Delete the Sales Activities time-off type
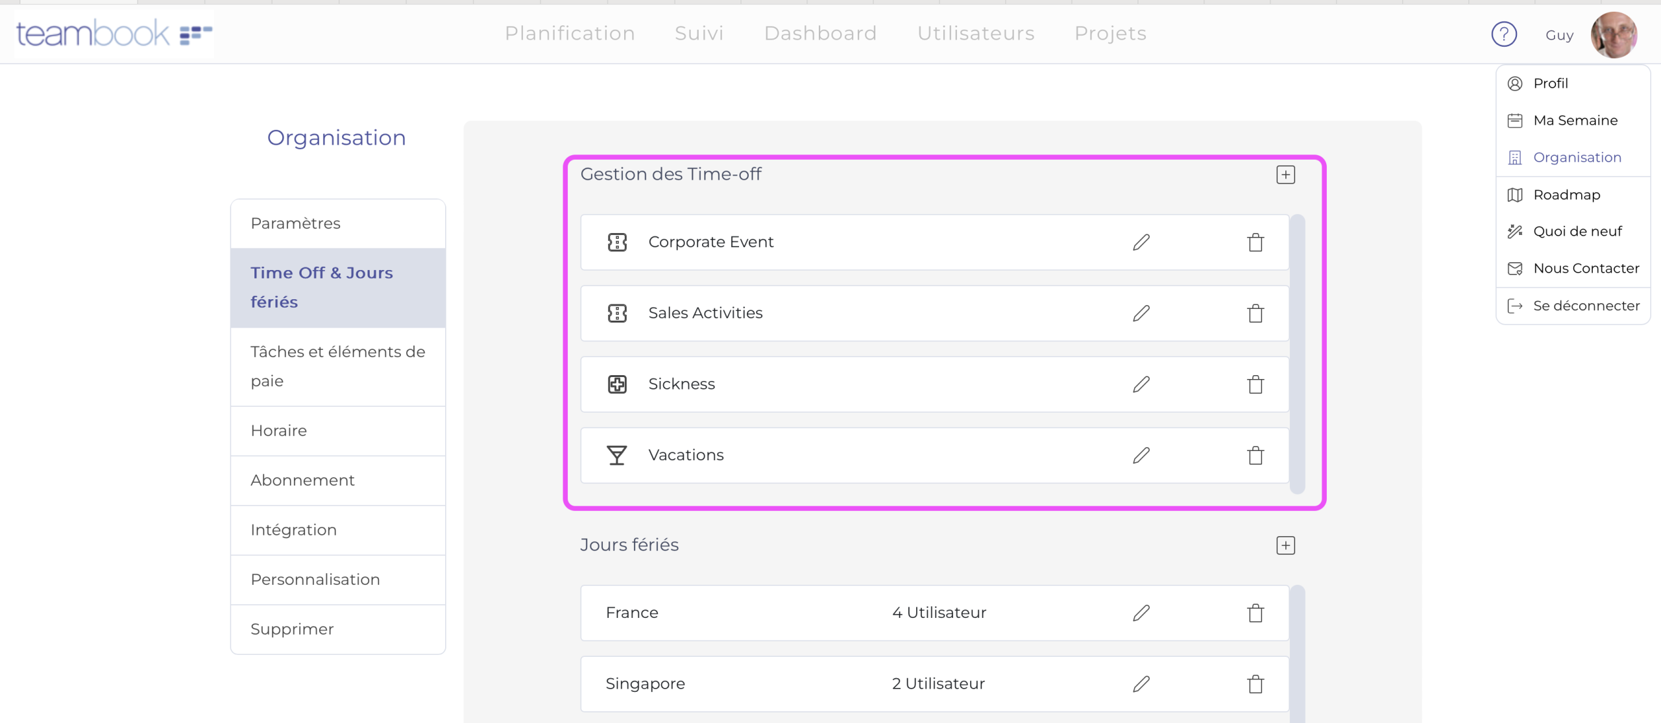Image resolution: width=1661 pixels, height=723 pixels. [1255, 313]
